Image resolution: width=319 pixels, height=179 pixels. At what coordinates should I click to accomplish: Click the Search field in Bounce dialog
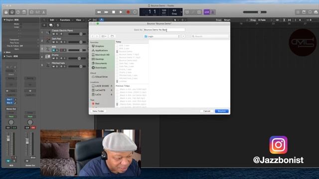tap(210, 36)
